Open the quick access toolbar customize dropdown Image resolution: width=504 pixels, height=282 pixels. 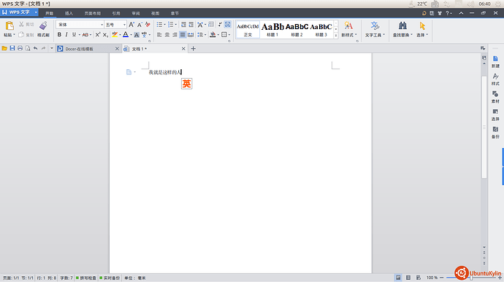click(51, 48)
